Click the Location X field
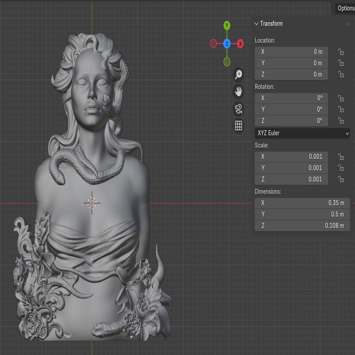The width and height of the screenshot is (355, 355). pos(292,52)
